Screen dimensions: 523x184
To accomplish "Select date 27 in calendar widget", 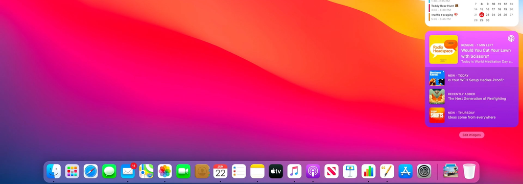I will [511, 15].
